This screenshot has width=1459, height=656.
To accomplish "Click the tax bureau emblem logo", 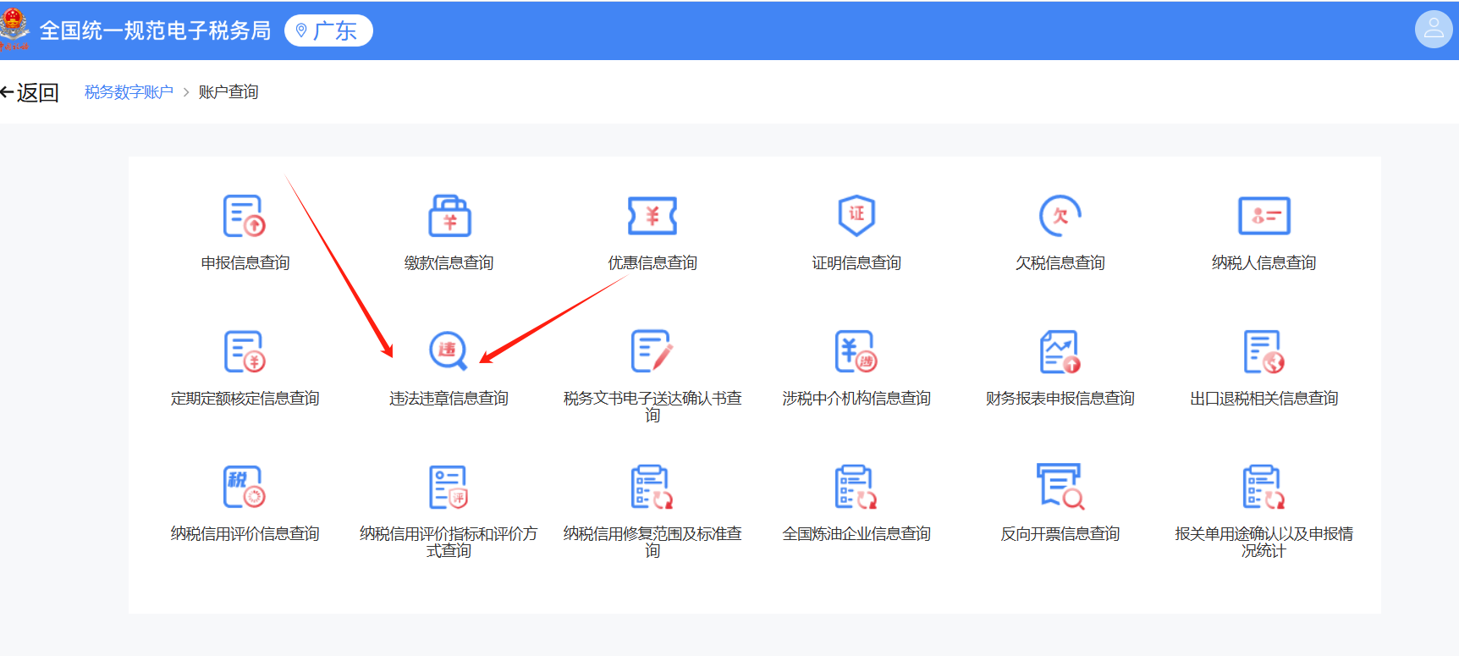I will click(14, 29).
